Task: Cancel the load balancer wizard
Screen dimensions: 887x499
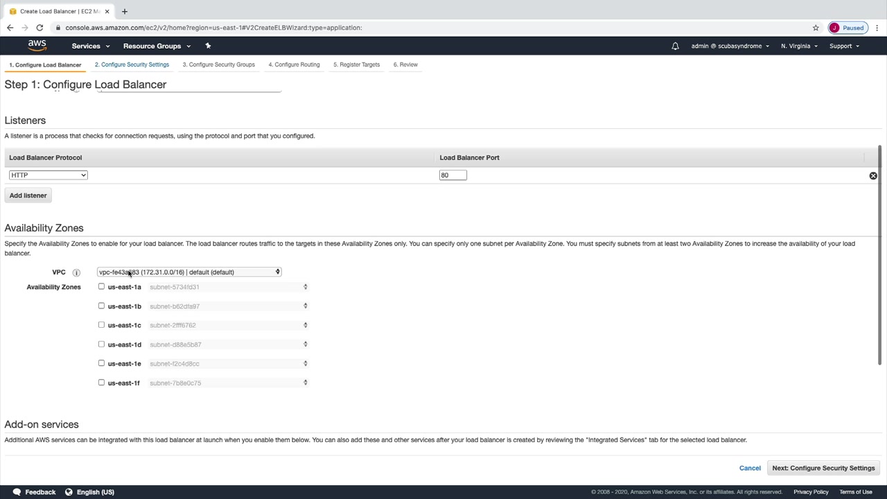Action: pyautogui.click(x=750, y=468)
